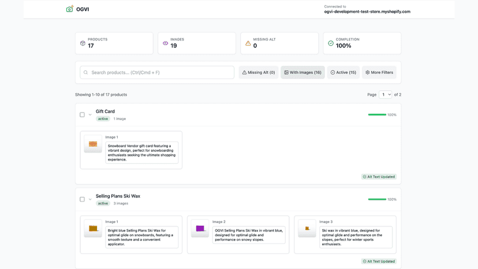The height and width of the screenshot is (269, 478).
Task: Edit Ski Wax Image 2 alt text
Action: coord(249,235)
